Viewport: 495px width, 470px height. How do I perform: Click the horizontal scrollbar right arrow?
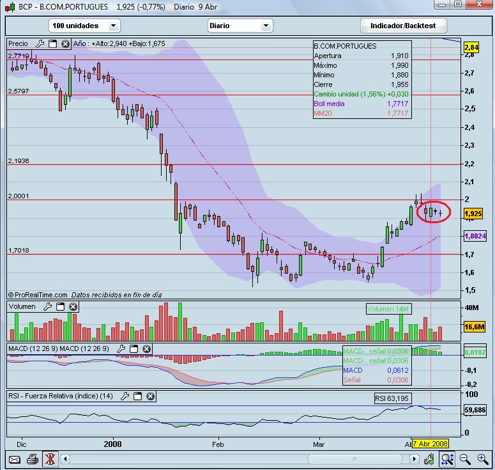coord(414,458)
